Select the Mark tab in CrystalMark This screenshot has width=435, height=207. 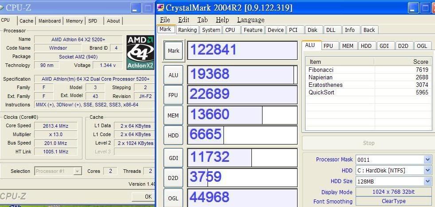(166, 29)
